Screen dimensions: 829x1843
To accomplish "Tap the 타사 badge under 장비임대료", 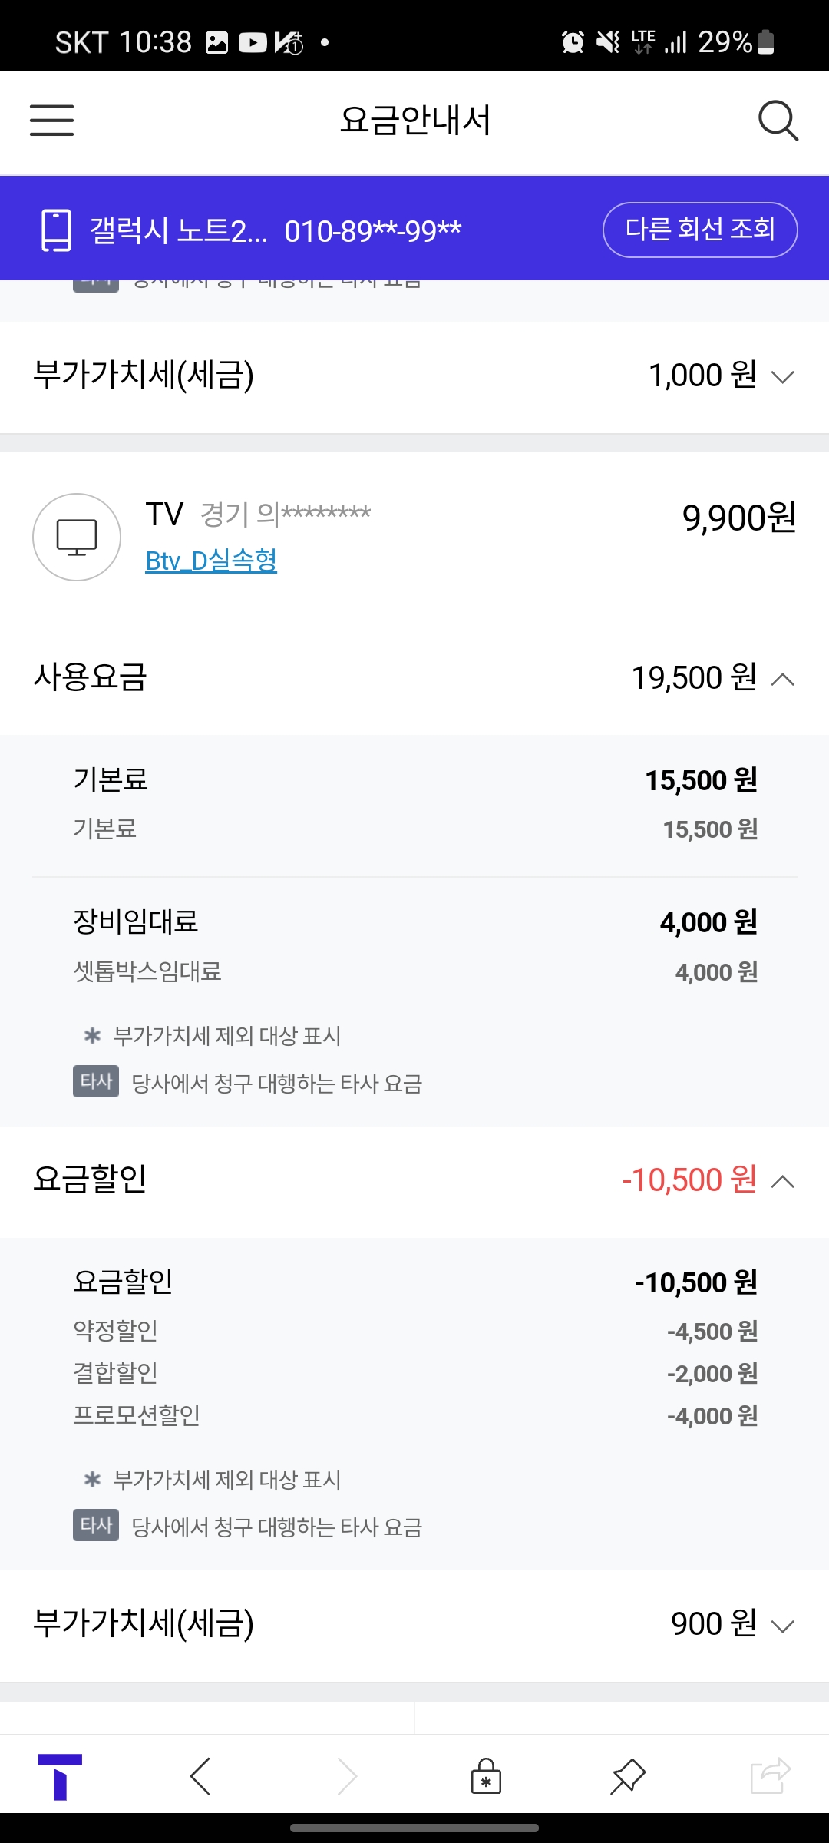I will pos(96,1081).
